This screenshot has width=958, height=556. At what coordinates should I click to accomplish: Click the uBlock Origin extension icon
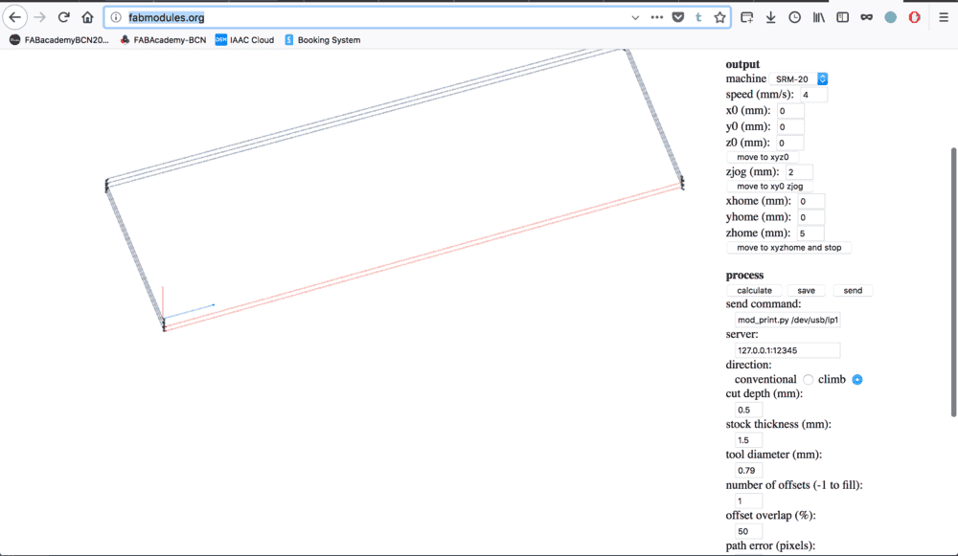915,17
